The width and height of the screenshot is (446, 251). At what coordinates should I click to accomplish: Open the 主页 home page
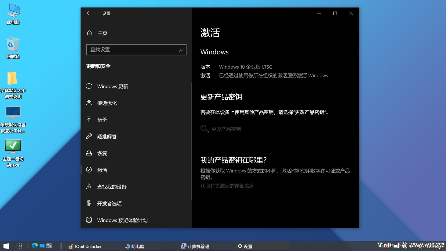pos(97,33)
